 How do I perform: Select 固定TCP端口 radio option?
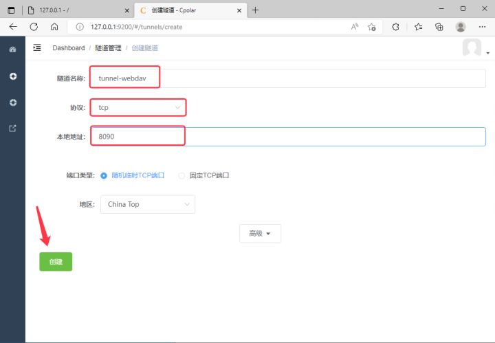[x=182, y=175]
